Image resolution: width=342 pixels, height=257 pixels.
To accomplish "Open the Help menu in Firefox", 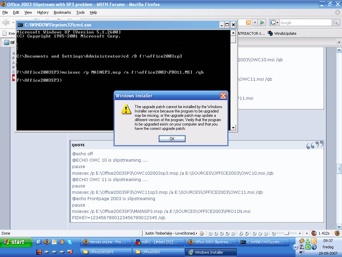I will (x=94, y=12).
